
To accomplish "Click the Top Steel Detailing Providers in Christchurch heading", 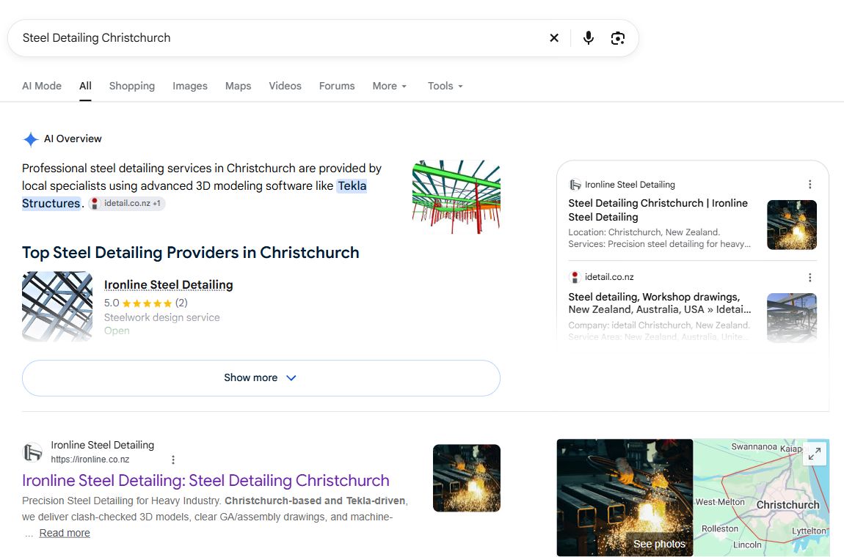I will (191, 253).
